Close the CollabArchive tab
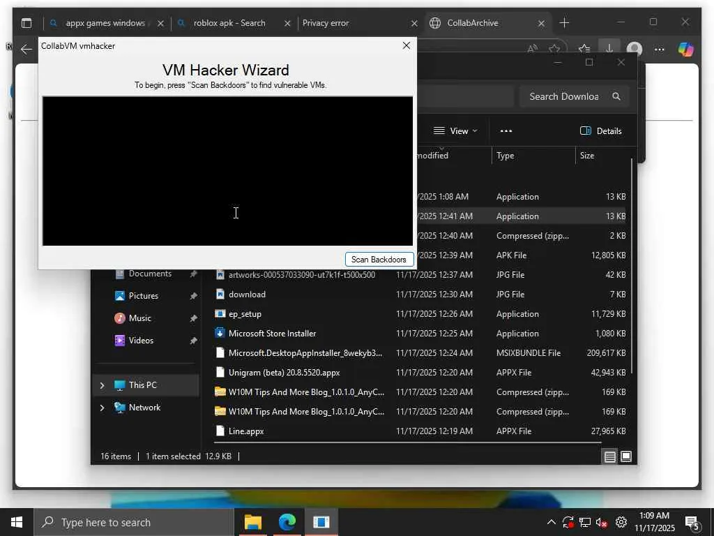 (541, 23)
